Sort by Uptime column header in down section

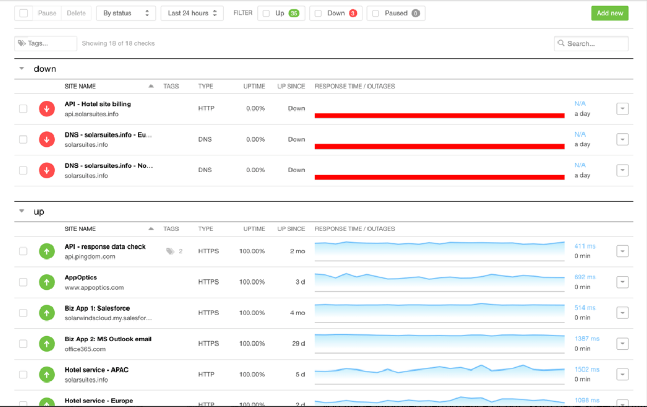click(254, 87)
